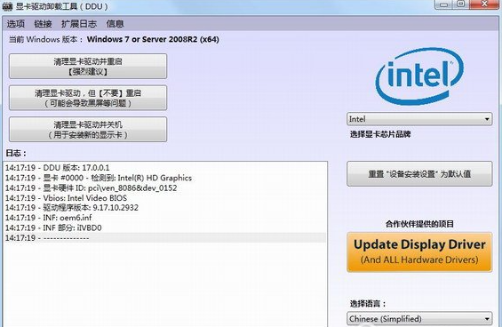Open the 选项 menu
This screenshot has height=327, width=502.
[x=16, y=24]
